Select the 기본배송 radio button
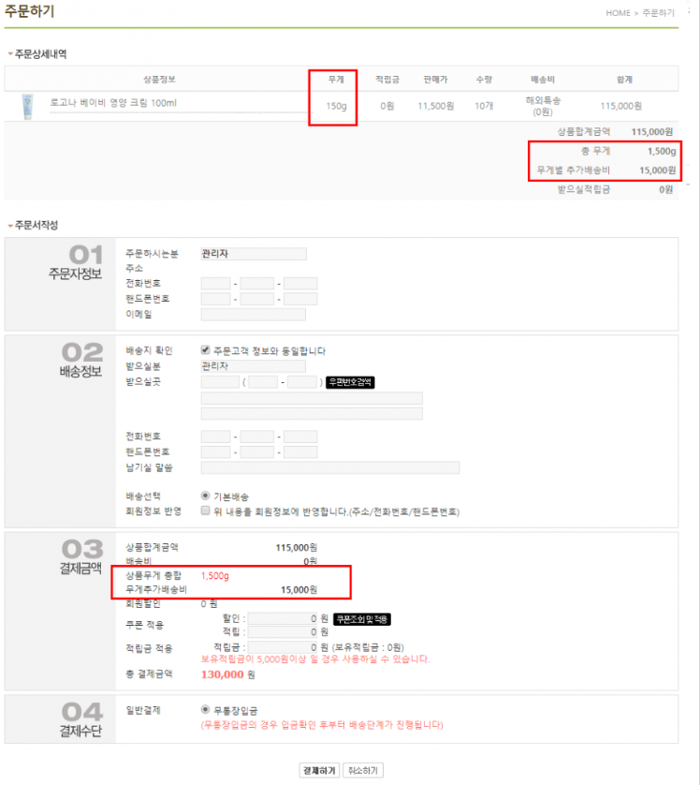 [x=205, y=496]
